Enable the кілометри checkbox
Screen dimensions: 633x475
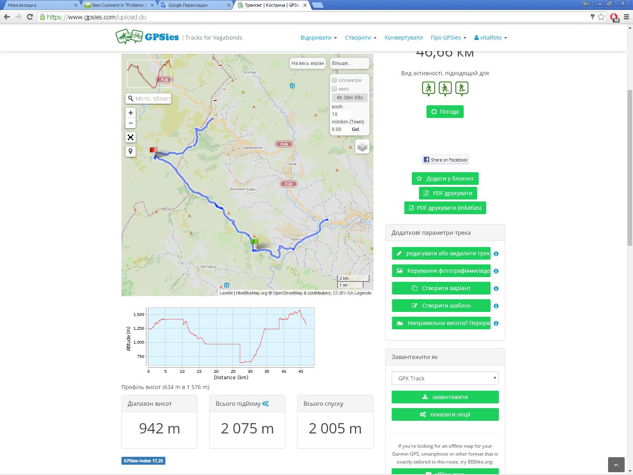point(334,80)
